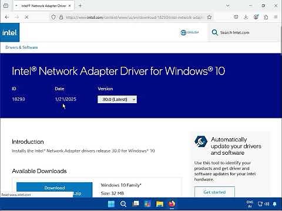Go back to the previous page

(7, 17)
